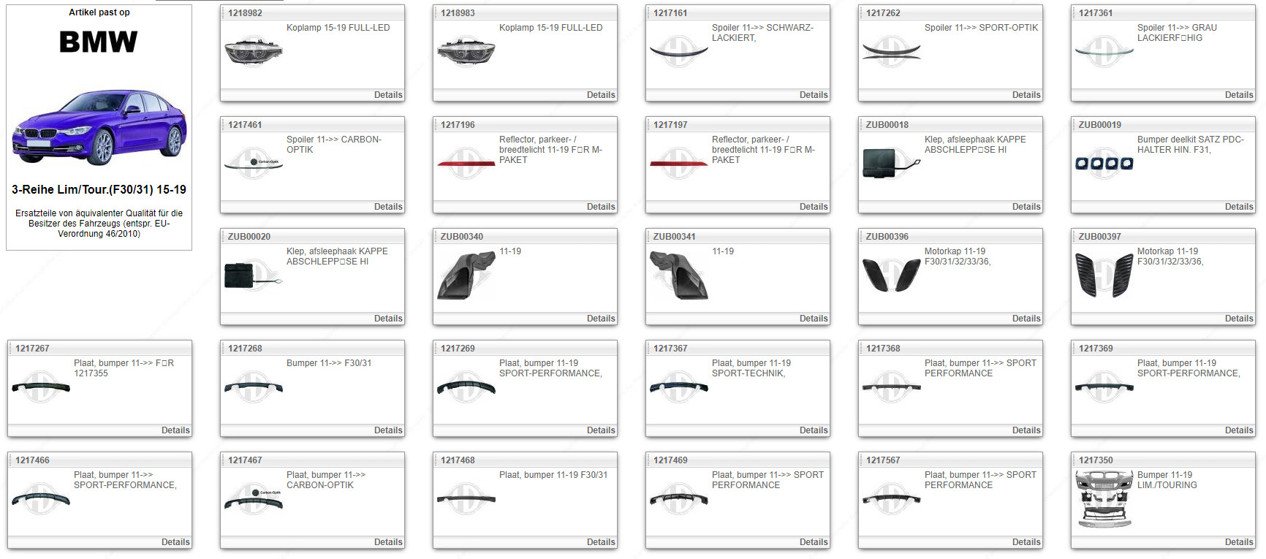Image resolution: width=1266 pixels, height=559 pixels.
Task: Open Details for article 1217267
Action: click(x=175, y=430)
